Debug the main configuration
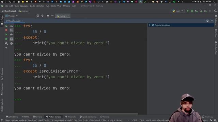Image resolution: width=218 pixels, height=122 pixels. tap(192, 11)
